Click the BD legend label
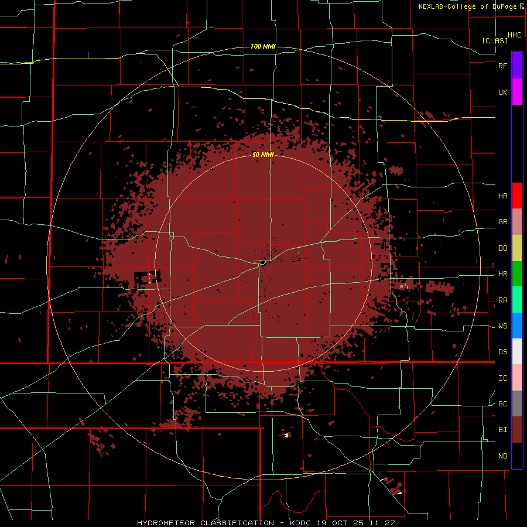This screenshot has height=527, width=527. (x=503, y=248)
